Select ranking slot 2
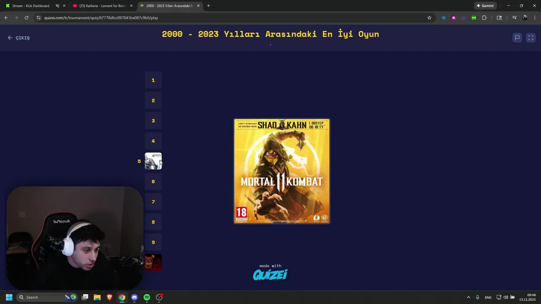 click(x=153, y=100)
